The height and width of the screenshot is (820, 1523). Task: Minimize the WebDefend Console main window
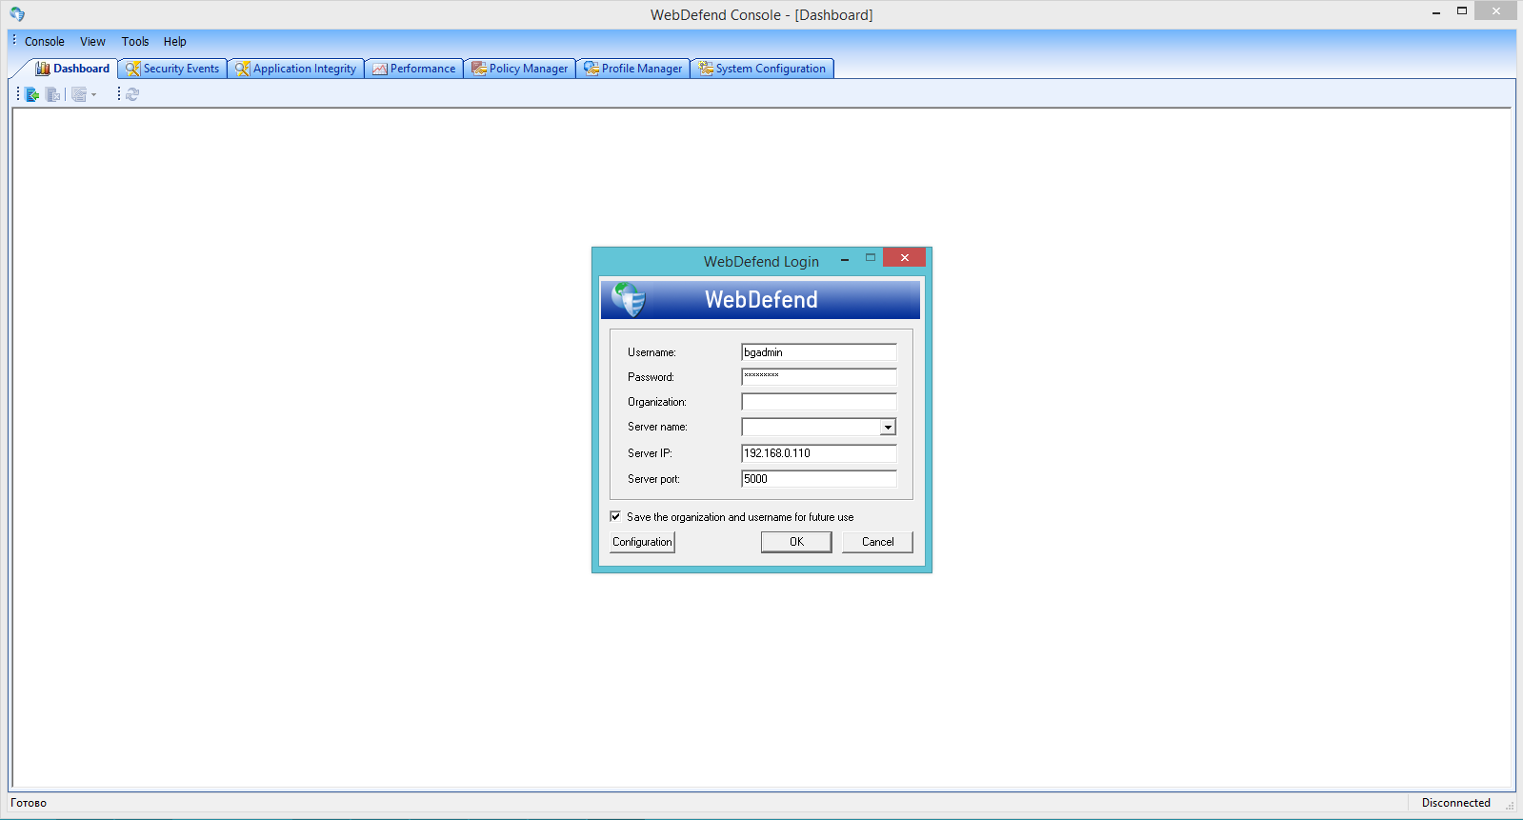point(1436,11)
